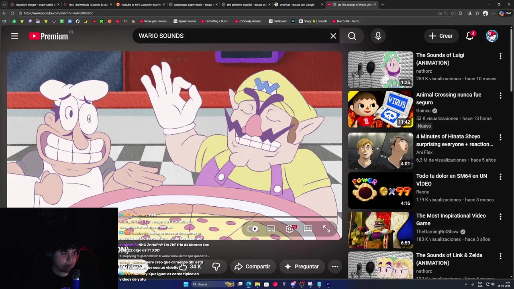Open The Sounds of Link & Zelda title
Image resolution: width=514 pixels, height=289 pixels.
coord(449,259)
